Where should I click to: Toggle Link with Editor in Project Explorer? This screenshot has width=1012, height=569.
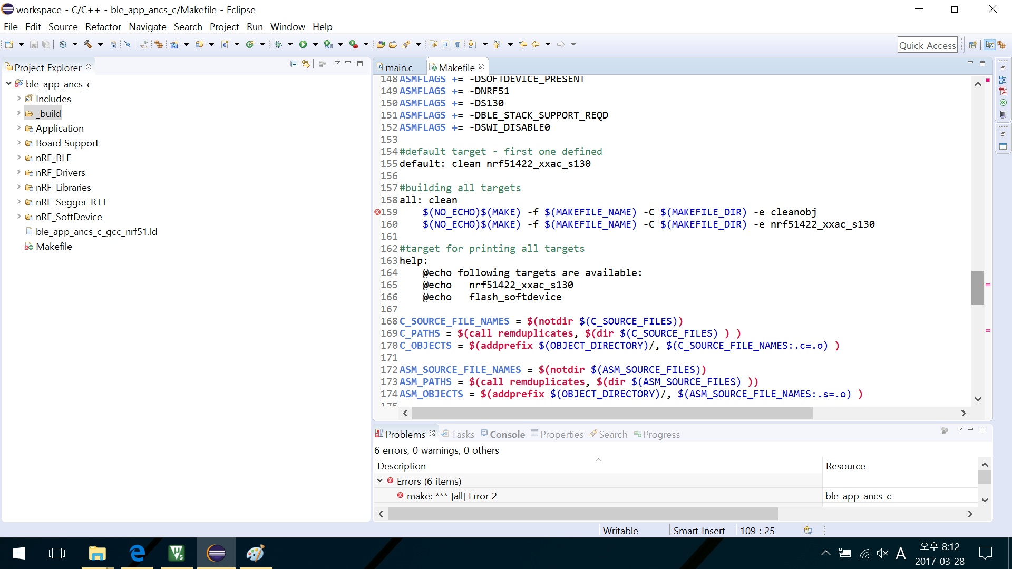306,64
